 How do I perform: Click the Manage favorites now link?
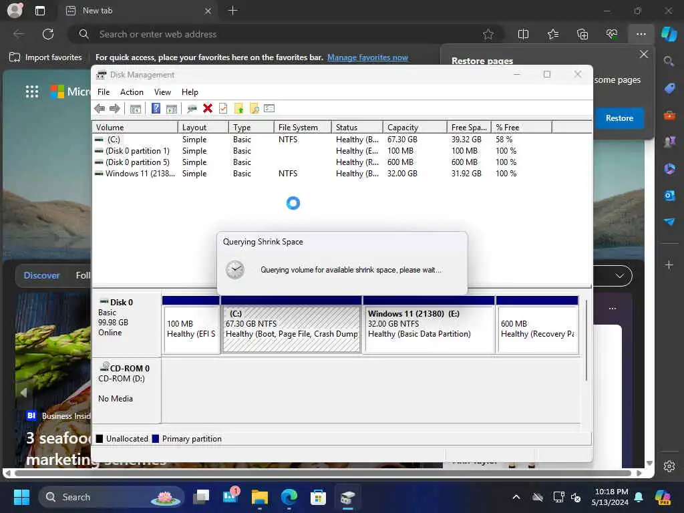tap(368, 57)
